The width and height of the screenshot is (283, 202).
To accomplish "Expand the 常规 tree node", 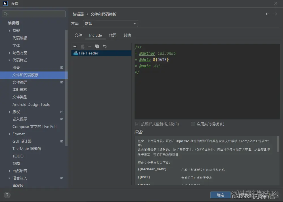I will [9, 31].
